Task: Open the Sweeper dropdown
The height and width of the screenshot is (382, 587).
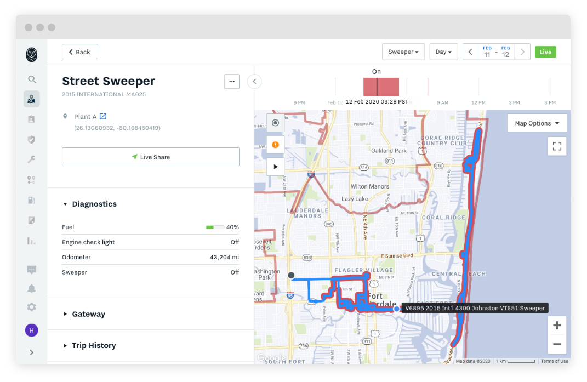Action: (403, 52)
